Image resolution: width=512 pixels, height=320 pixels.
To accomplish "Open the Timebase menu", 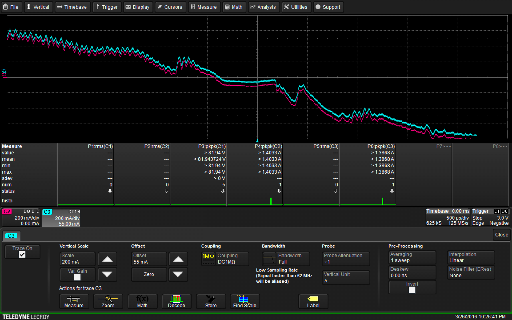I will [x=72, y=7].
